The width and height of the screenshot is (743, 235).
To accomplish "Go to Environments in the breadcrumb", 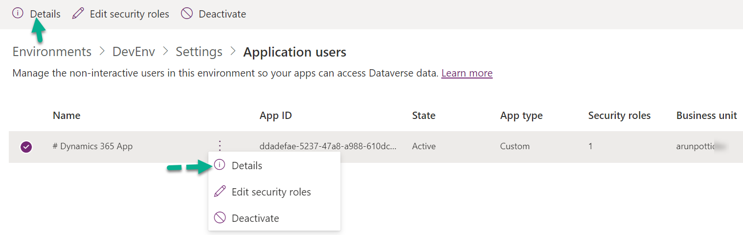I will click(x=52, y=52).
